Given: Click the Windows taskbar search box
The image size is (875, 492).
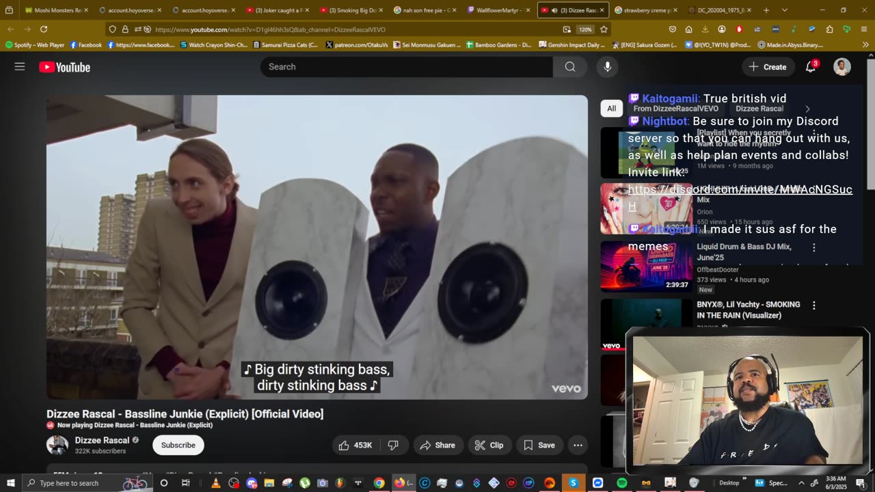Looking at the screenshot, I should tap(89, 483).
